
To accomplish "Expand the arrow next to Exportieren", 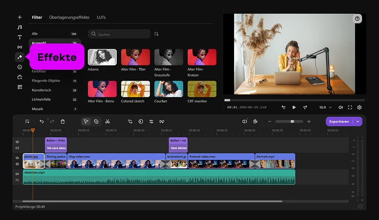I will click(x=358, y=121).
